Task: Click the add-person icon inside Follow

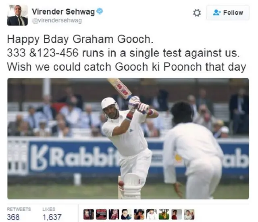Action: [x=217, y=13]
